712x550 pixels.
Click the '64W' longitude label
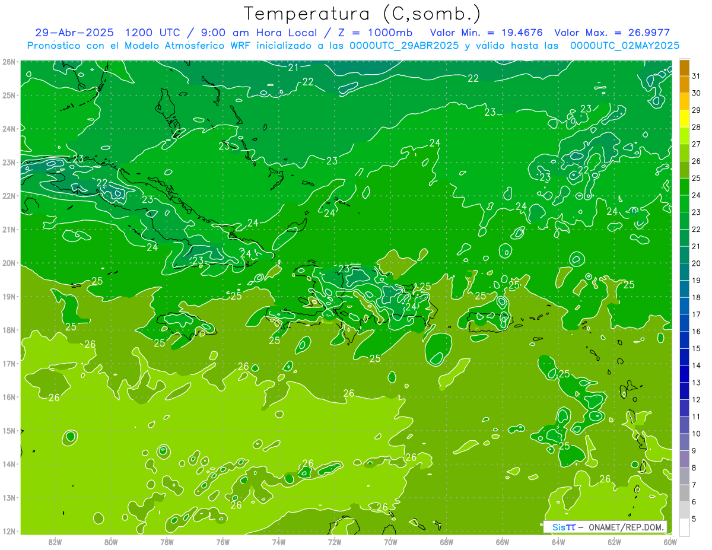point(558,542)
